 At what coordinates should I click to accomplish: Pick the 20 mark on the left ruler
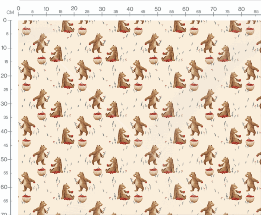coord(4,76)
